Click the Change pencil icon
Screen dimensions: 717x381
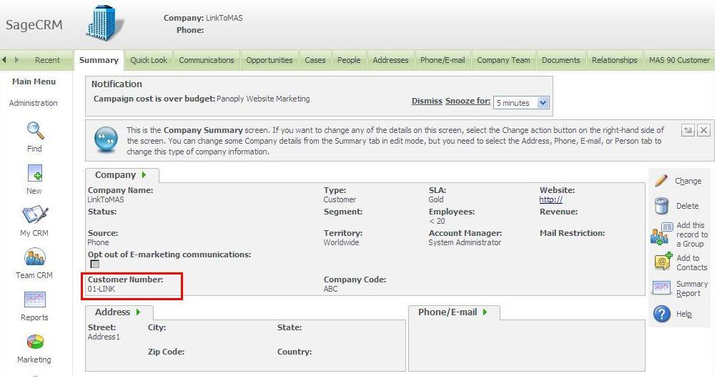coord(661,180)
